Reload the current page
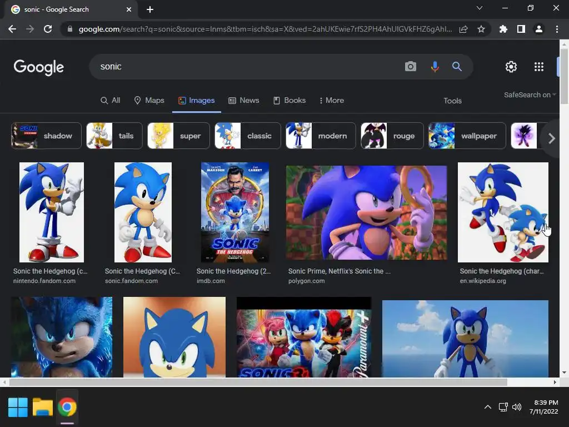The height and width of the screenshot is (427, 569). tap(48, 29)
